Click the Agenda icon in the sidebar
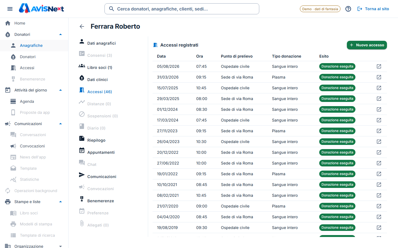 [x=13, y=101]
